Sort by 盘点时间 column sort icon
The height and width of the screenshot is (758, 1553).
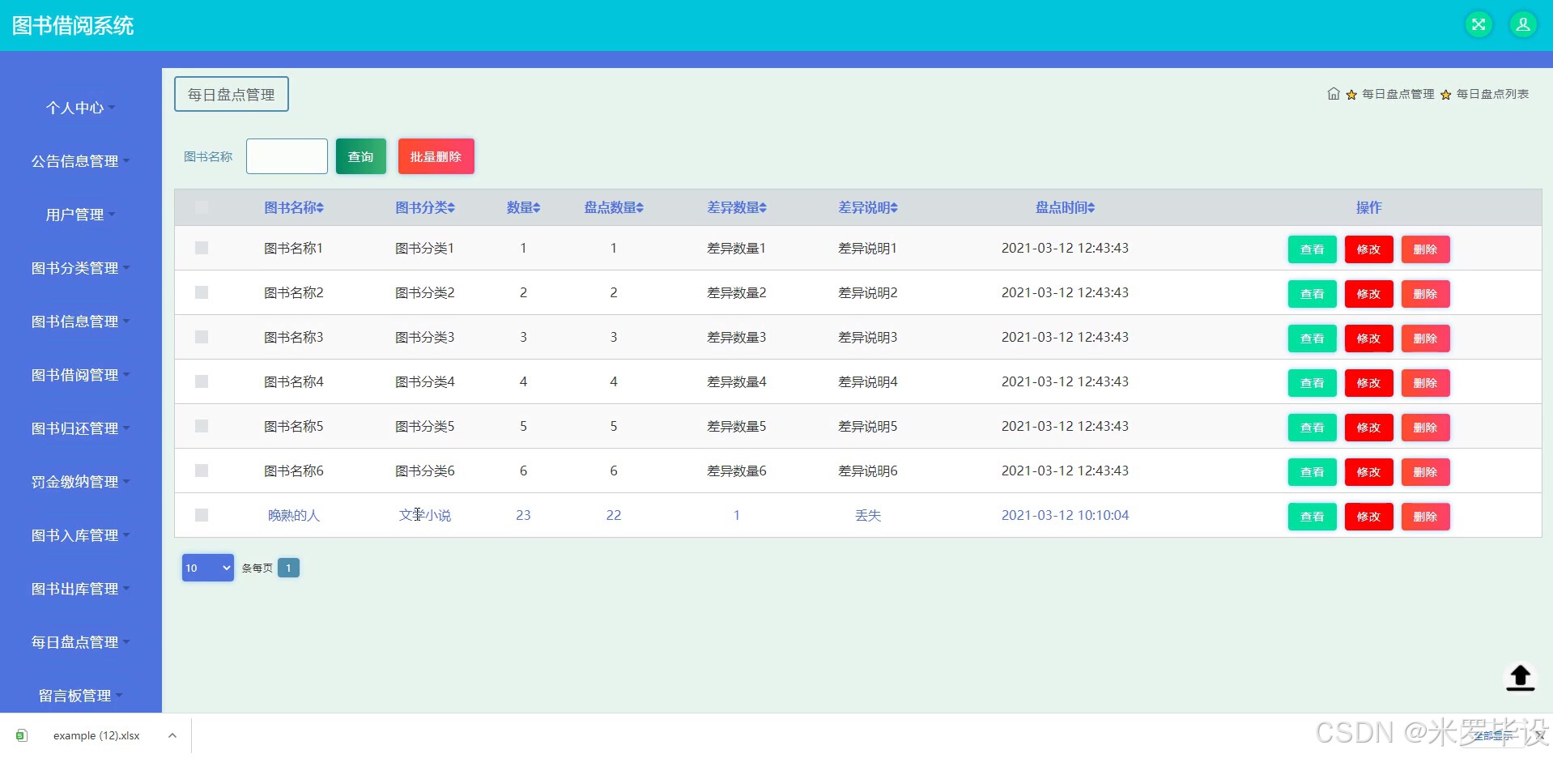[x=1091, y=208]
